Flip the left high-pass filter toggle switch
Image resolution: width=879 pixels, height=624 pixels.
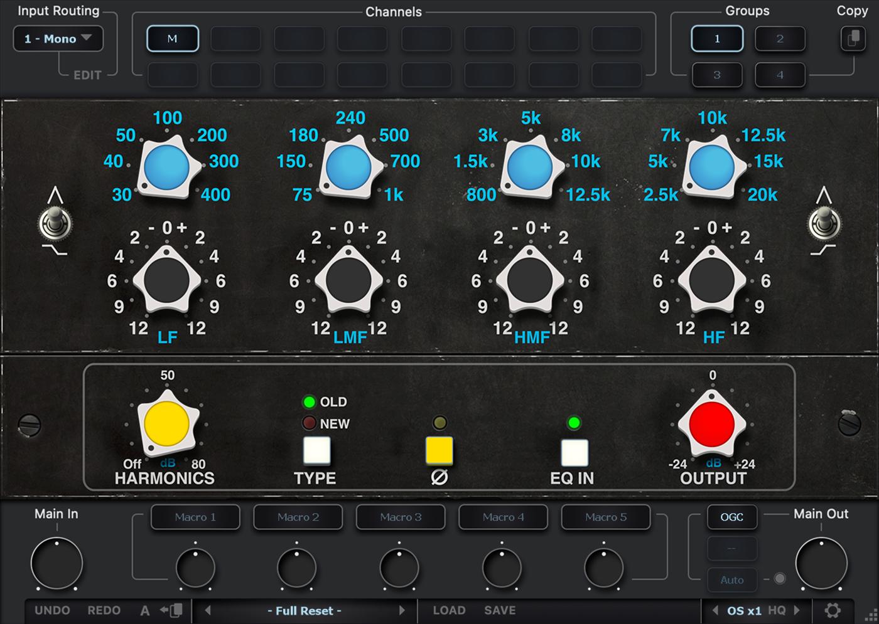point(56,223)
